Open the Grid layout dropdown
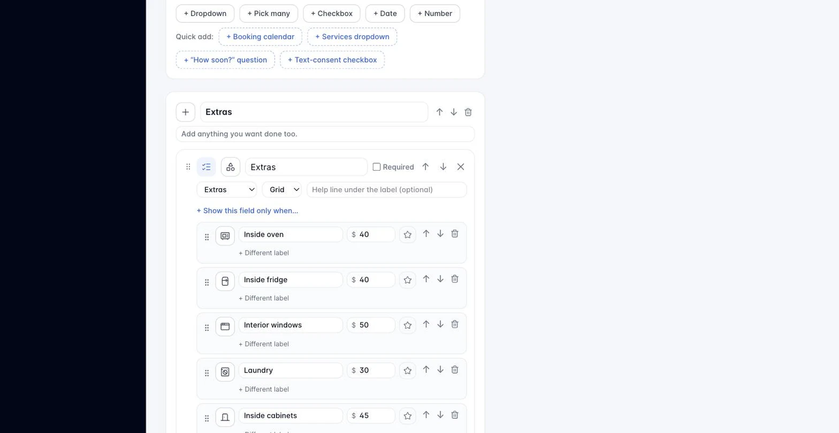 (282, 189)
